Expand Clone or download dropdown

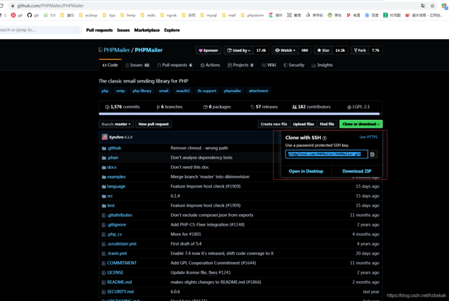361,124
